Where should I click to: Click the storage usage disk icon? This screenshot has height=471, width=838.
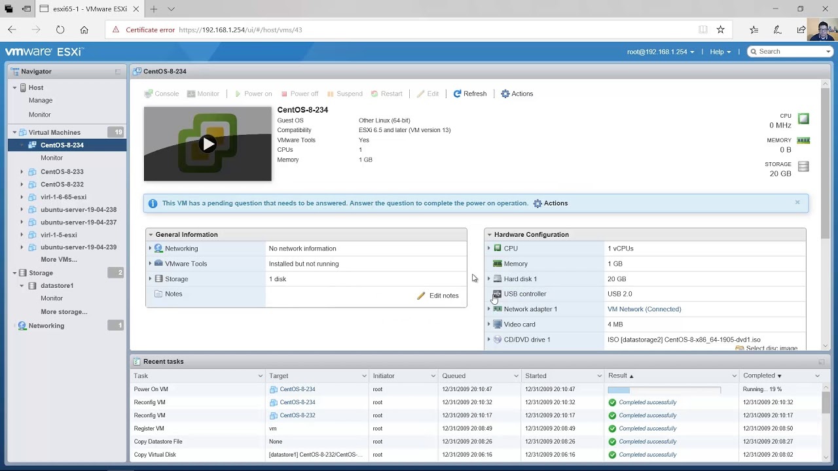pos(803,166)
